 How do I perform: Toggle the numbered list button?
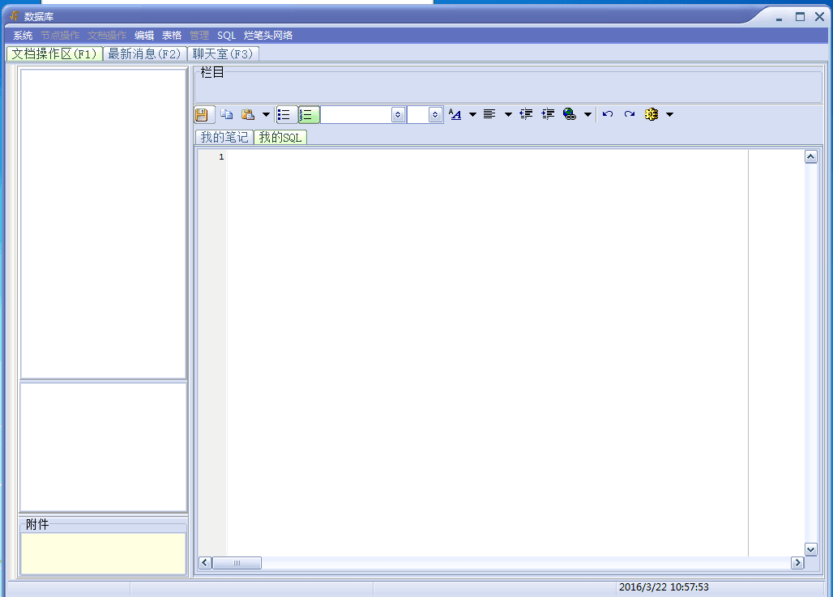[309, 115]
